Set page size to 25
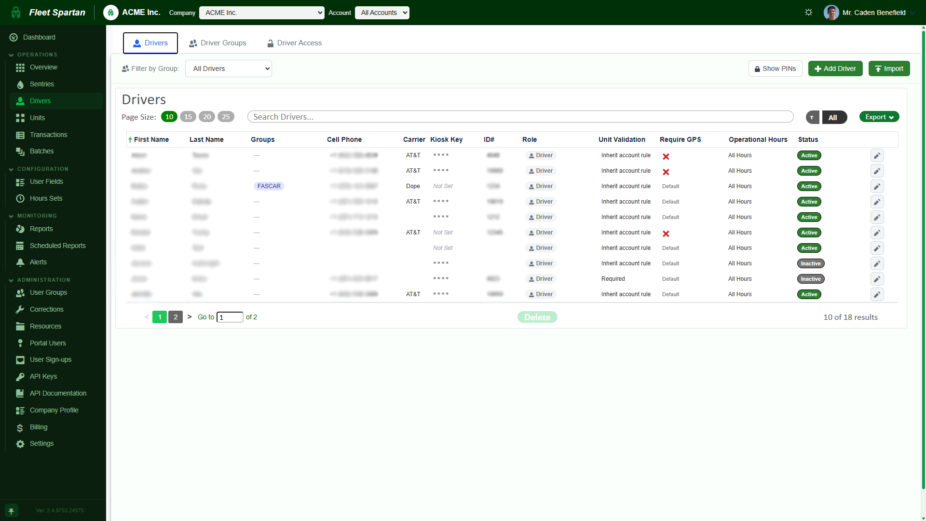This screenshot has width=926, height=521. (x=226, y=117)
